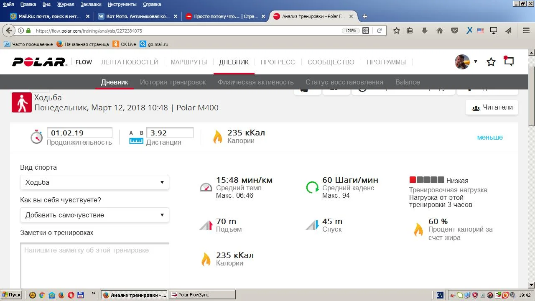Image resolution: width=535 pixels, height=301 pixels.
Task: Open the Вид спорта dropdown showing Ходьба
Action: pyautogui.click(x=94, y=182)
